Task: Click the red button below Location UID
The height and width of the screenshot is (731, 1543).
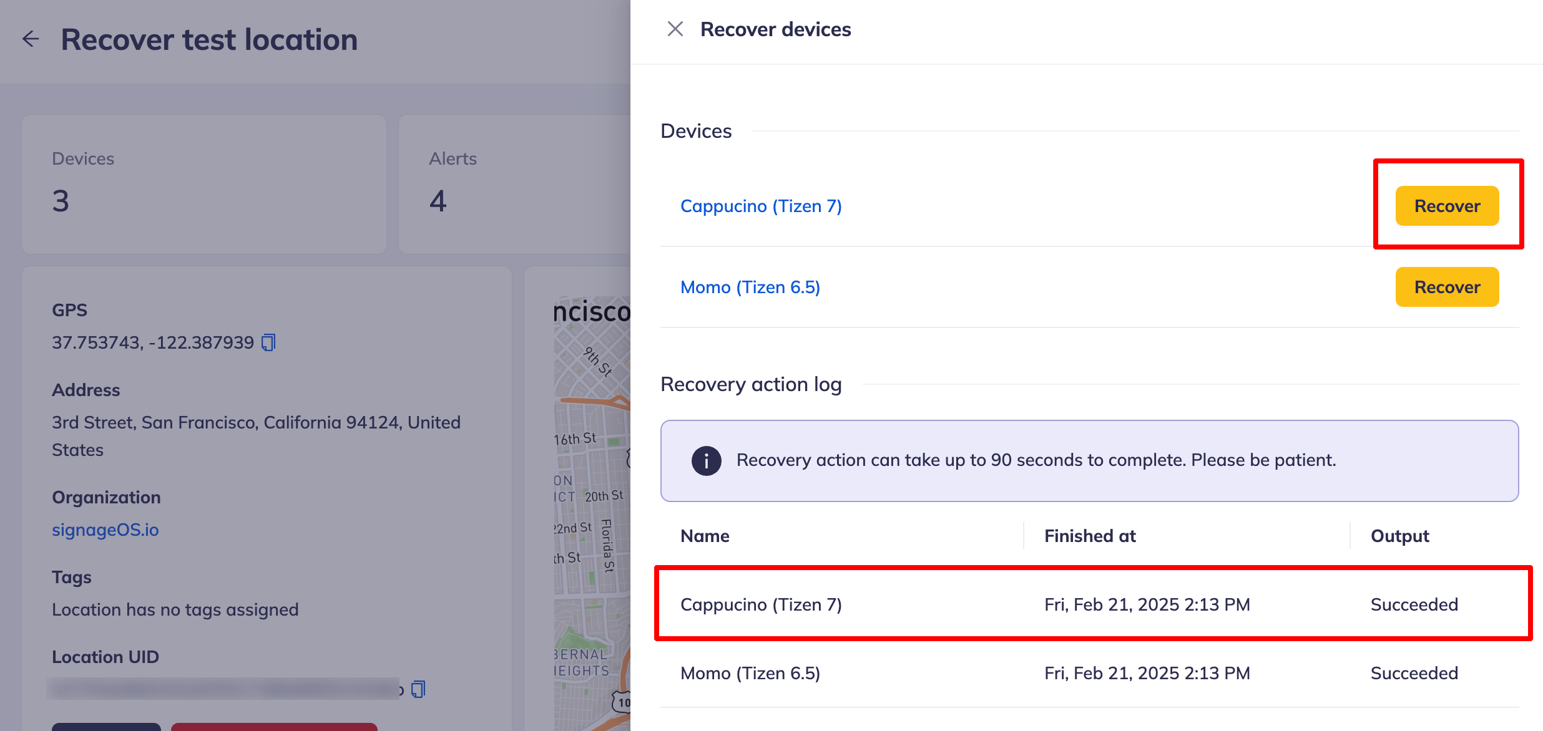Action: click(x=273, y=726)
